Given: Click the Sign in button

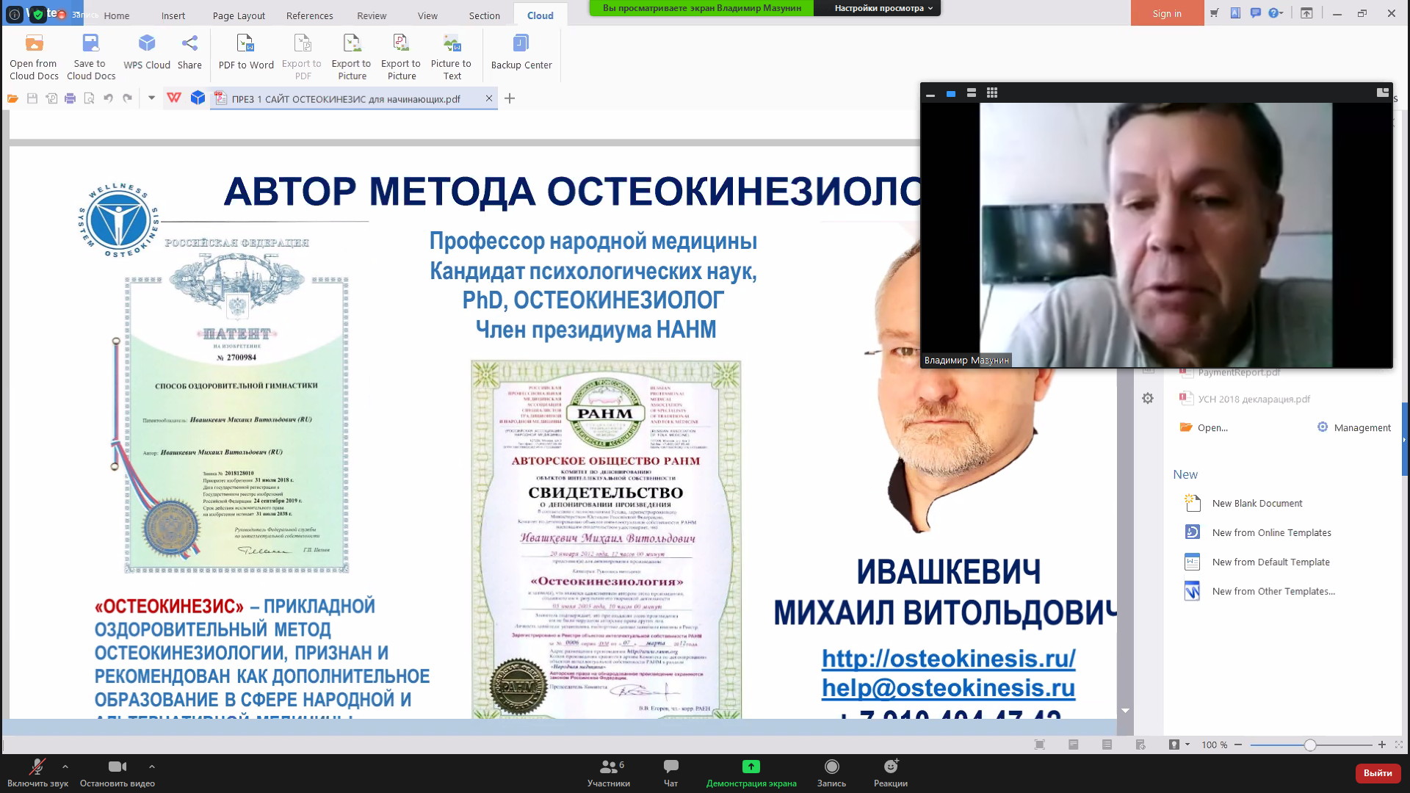Looking at the screenshot, I should (x=1166, y=13).
